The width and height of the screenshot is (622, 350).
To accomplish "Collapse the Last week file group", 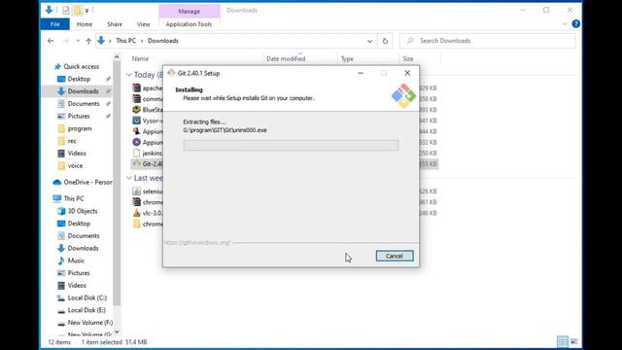I will tap(129, 178).
